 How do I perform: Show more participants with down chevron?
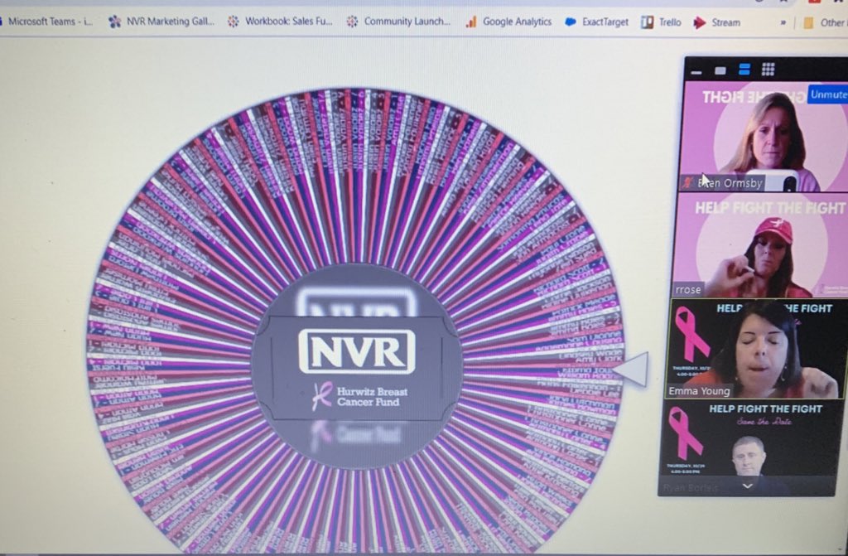point(747,486)
